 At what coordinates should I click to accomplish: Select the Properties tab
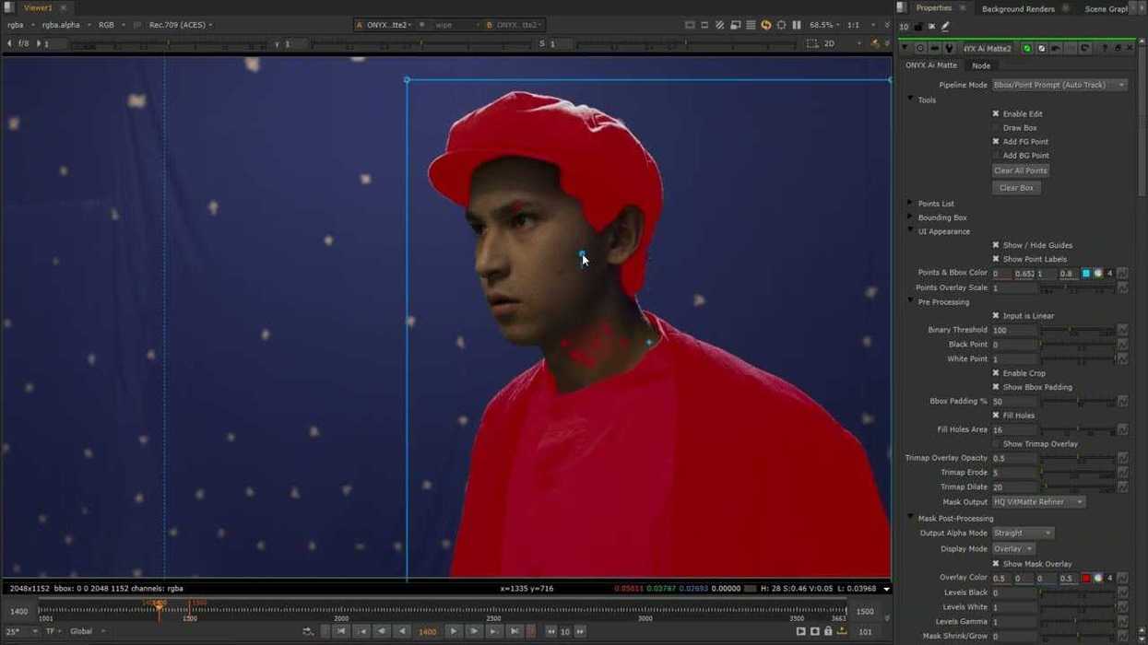point(934,8)
